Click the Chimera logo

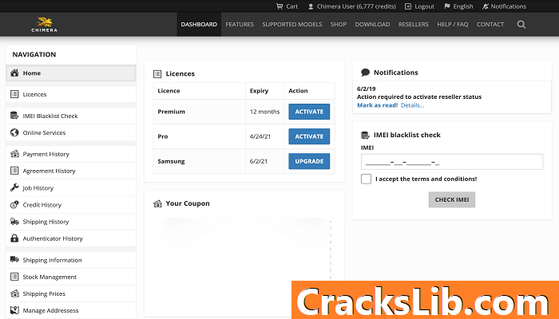point(44,24)
